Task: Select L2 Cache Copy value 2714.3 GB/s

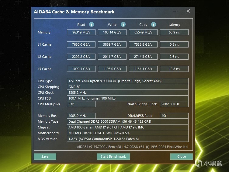Action: pos(143,57)
